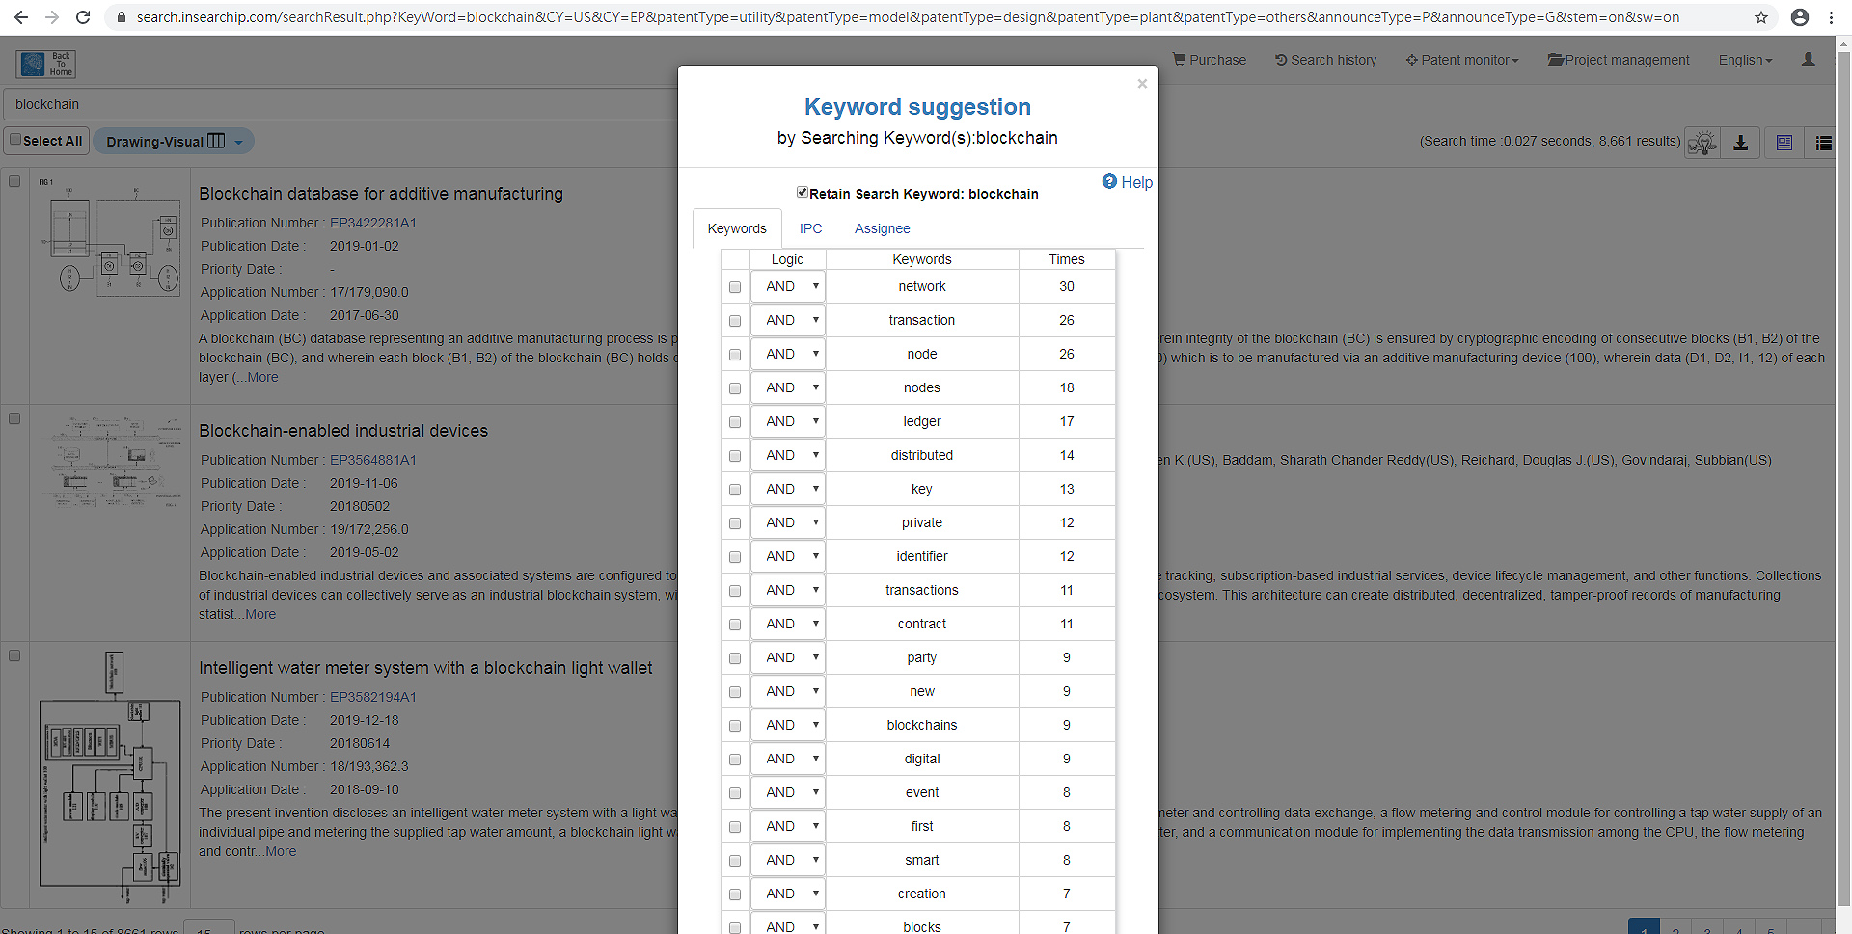
Task: Expand the AND logic dropdown for transaction
Action: coord(788,320)
